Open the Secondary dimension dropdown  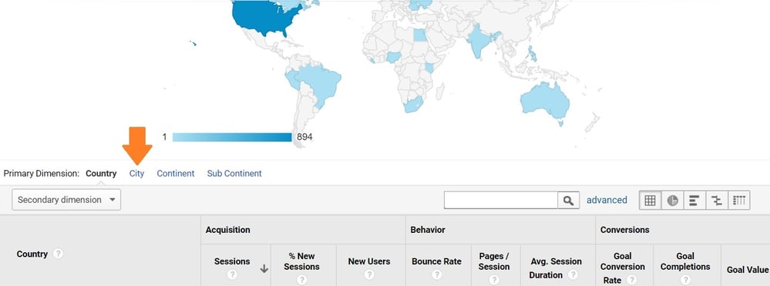pos(66,200)
